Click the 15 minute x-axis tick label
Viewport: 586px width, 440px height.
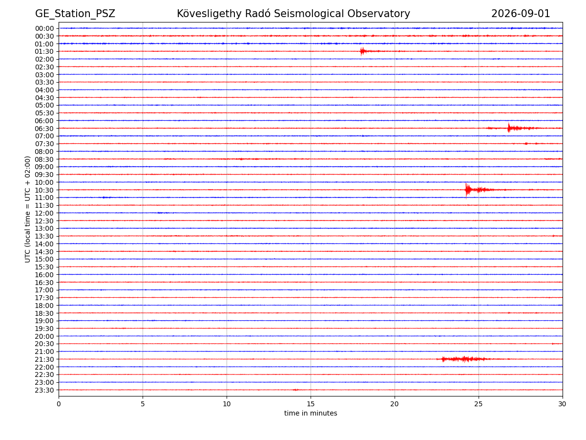click(311, 404)
